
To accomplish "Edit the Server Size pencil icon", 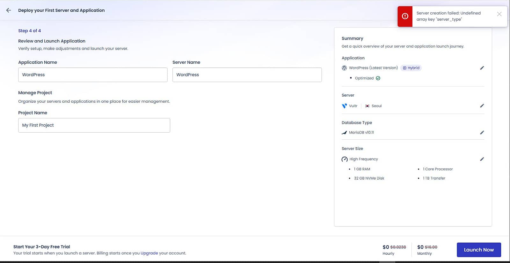I will 482,159.
